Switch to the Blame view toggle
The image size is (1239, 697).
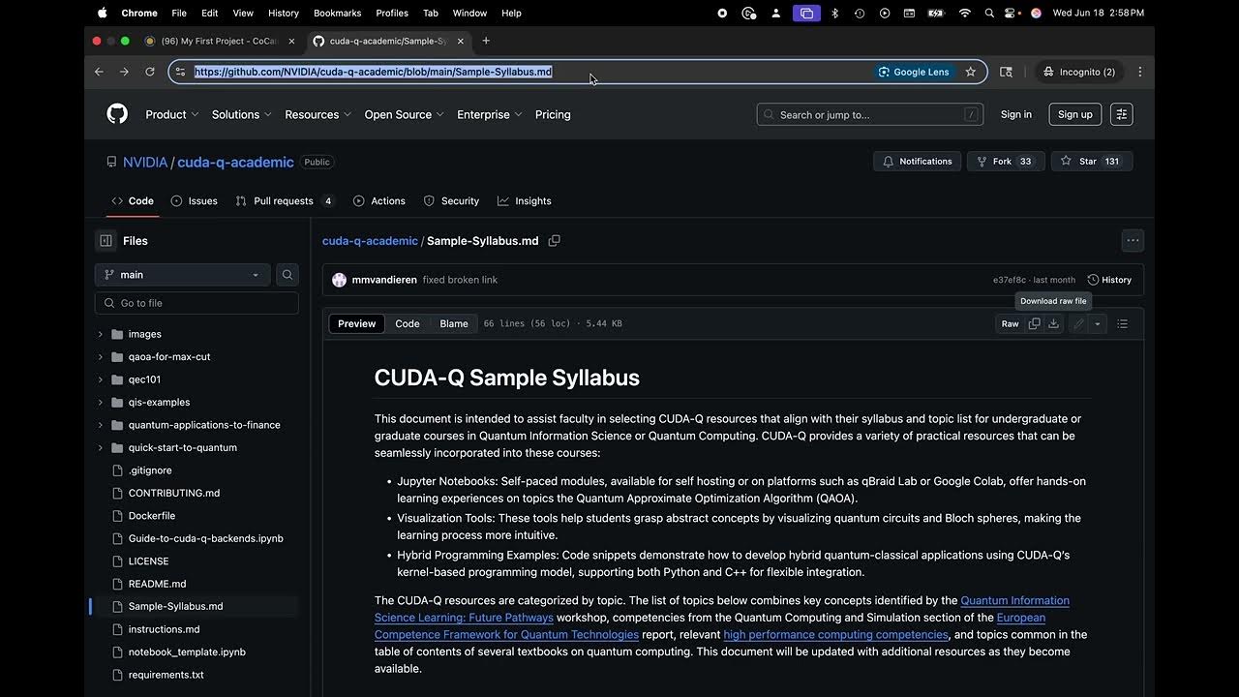[454, 324]
